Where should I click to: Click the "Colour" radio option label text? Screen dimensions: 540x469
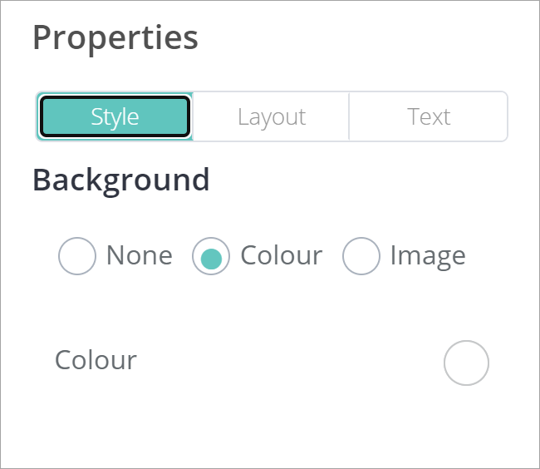click(x=281, y=255)
